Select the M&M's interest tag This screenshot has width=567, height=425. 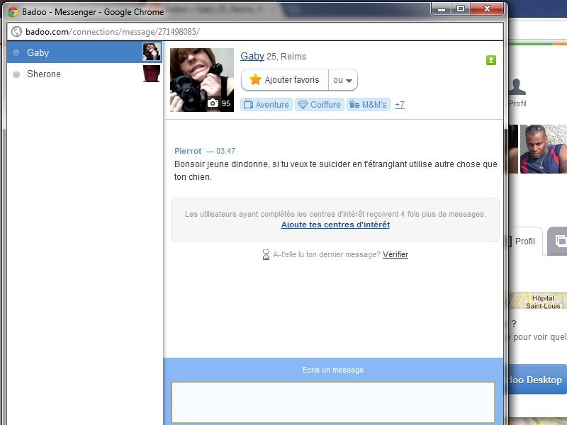[369, 104]
